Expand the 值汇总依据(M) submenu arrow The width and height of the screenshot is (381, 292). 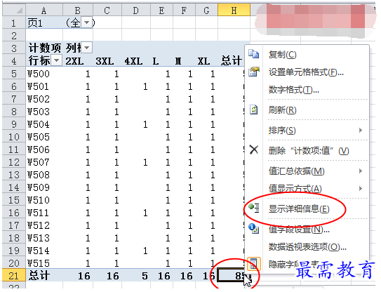(361, 171)
